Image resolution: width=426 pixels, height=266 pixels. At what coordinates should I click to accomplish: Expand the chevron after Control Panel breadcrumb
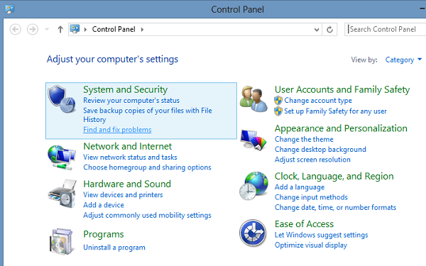pos(142,29)
